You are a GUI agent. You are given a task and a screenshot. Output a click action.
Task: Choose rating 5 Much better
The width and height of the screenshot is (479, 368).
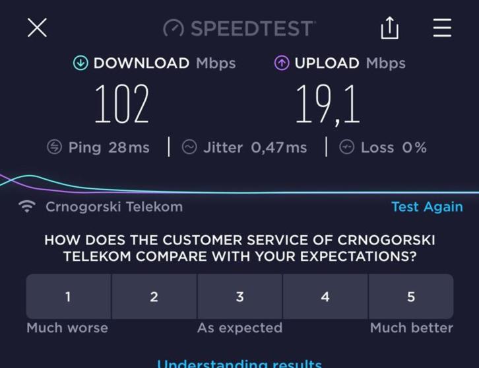pos(411,297)
